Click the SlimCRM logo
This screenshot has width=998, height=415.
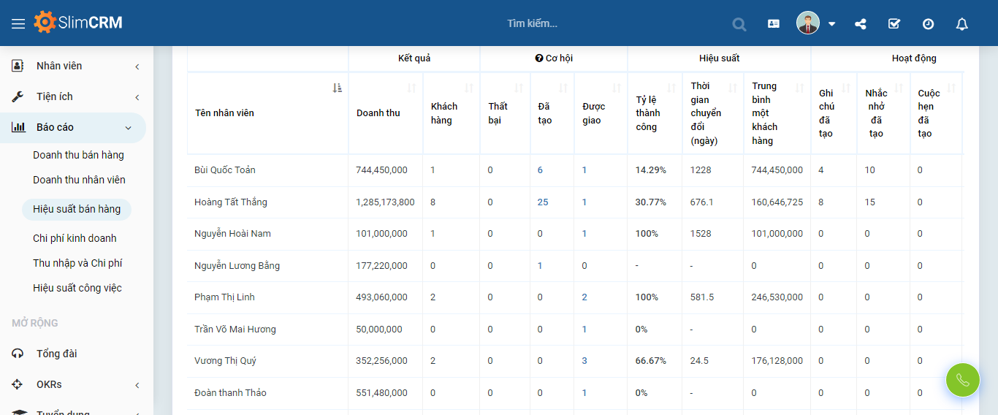[78, 23]
